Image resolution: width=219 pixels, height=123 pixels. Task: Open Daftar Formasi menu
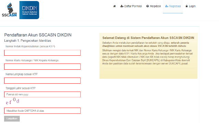(x=131, y=6)
